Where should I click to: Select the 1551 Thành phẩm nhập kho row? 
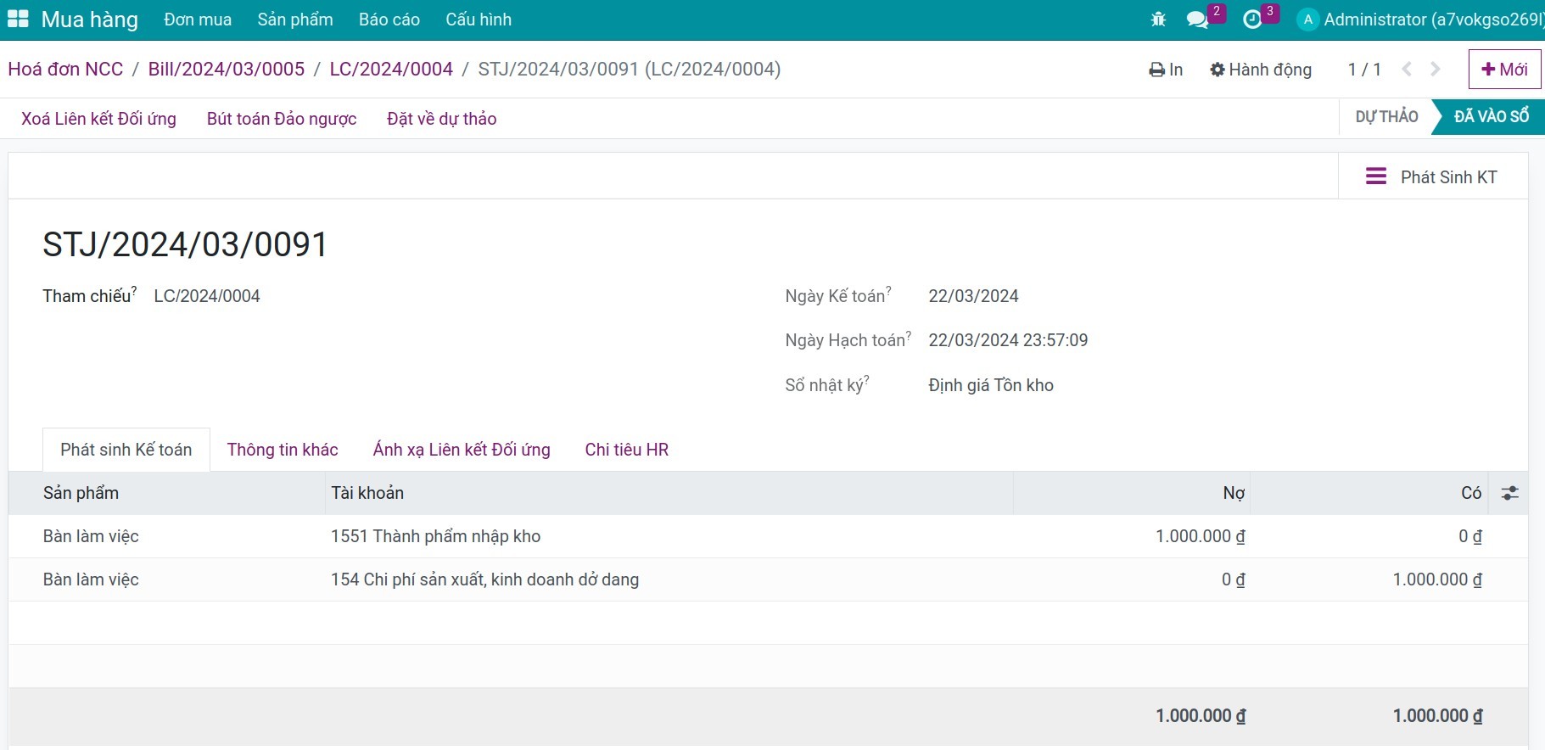tap(768, 536)
